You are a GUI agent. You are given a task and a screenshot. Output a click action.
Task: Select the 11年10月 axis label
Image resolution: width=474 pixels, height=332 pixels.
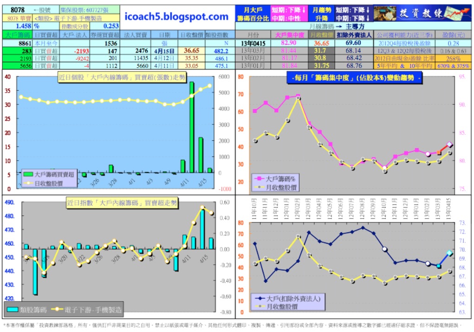(254, 209)
